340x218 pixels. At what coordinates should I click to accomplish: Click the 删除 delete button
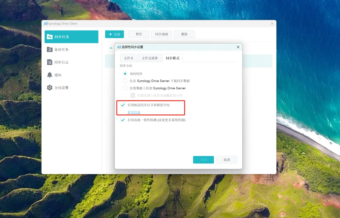pyautogui.click(x=184, y=34)
